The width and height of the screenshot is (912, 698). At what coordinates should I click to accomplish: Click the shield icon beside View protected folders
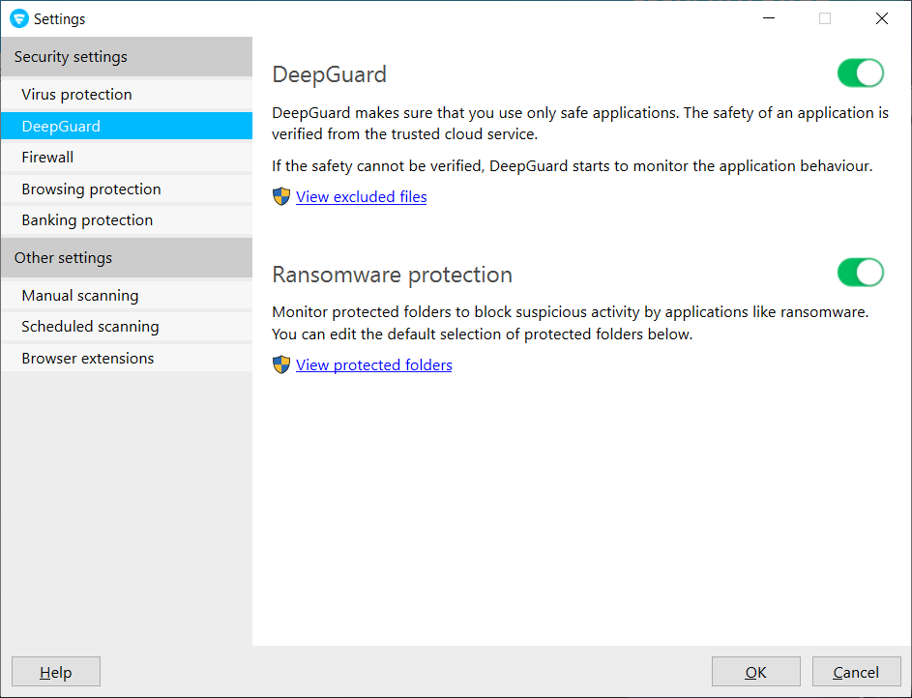pos(280,364)
